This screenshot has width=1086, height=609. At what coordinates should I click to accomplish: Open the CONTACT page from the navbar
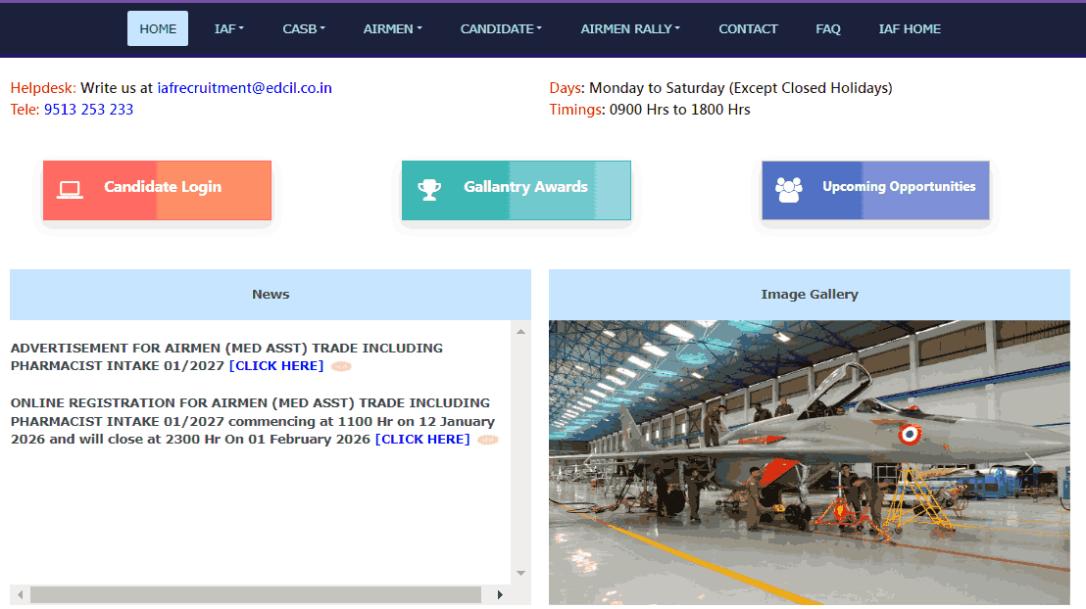click(x=748, y=28)
